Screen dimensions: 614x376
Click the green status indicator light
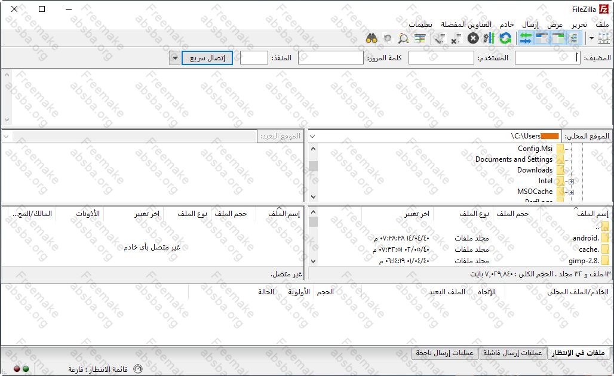[26, 369]
